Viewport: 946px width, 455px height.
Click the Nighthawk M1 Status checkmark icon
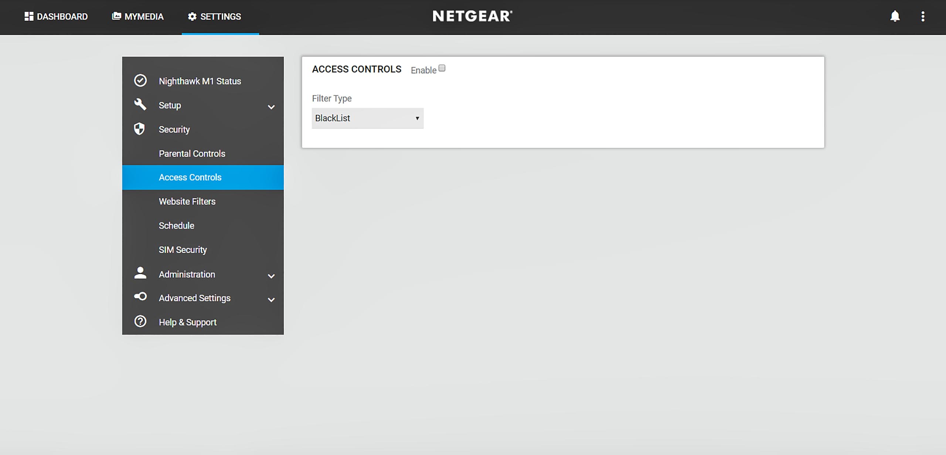point(140,81)
